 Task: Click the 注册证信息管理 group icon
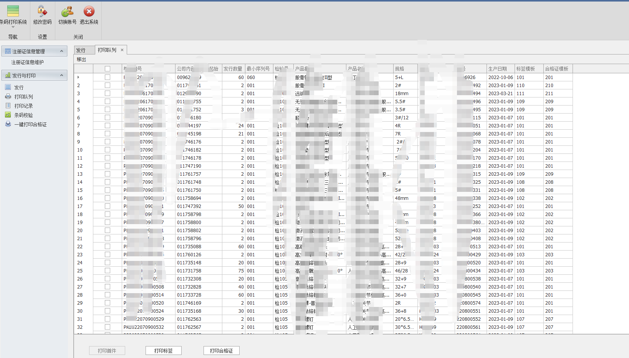coord(8,51)
